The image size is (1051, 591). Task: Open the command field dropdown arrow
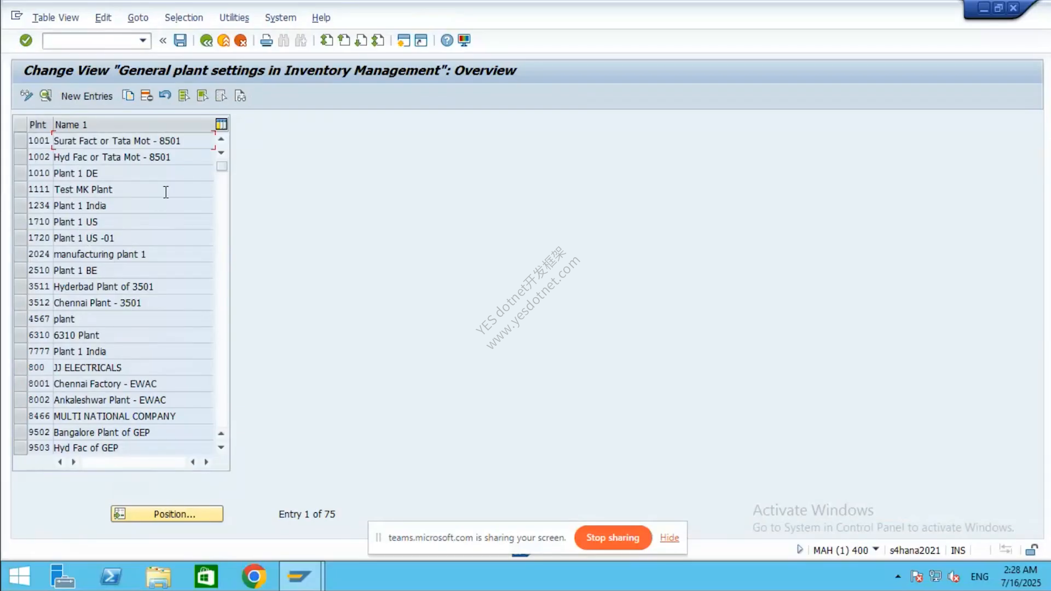[x=143, y=40]
